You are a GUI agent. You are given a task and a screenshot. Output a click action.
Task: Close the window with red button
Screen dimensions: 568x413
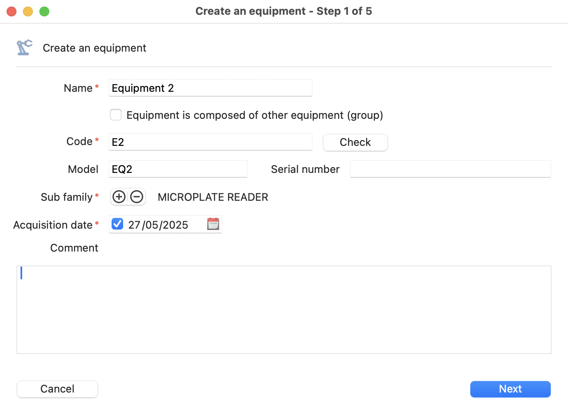(11, 11)
